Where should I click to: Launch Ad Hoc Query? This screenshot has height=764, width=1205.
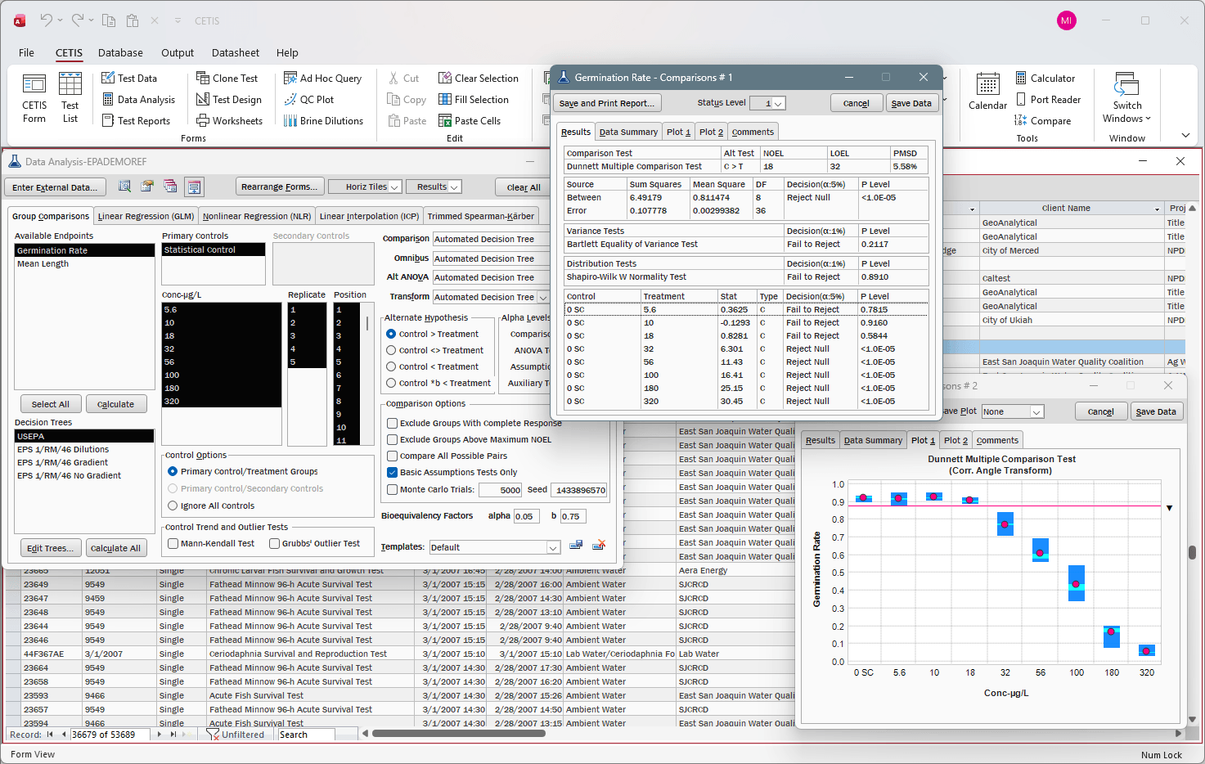(323, 78)
